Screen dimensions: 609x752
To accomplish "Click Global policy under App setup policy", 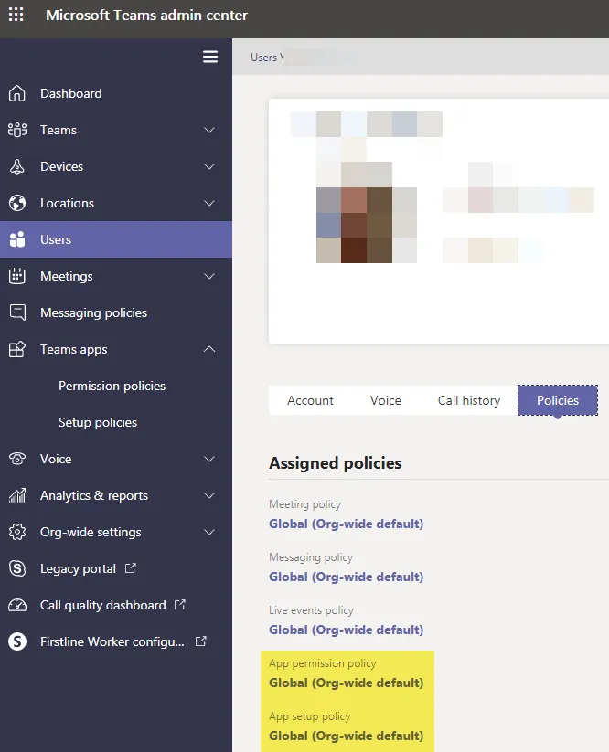I will (346, 736).
